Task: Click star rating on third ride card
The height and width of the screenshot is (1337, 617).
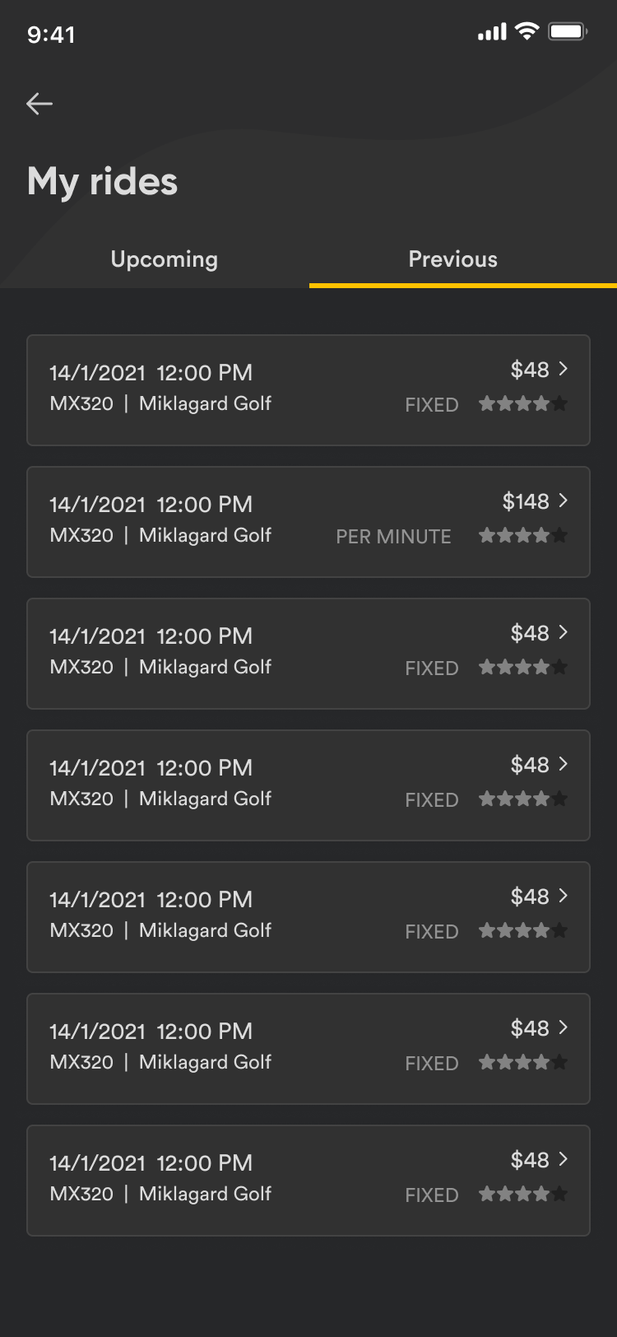Action: click(x=523, y=667)
